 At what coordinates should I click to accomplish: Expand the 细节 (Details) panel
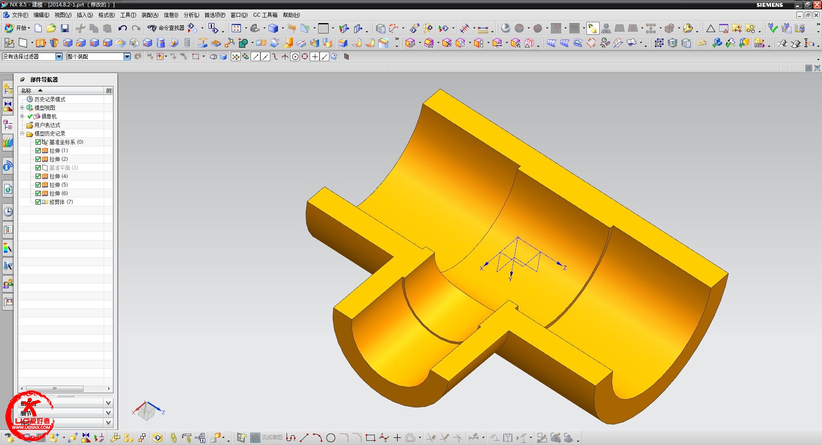tap(108, 413)
